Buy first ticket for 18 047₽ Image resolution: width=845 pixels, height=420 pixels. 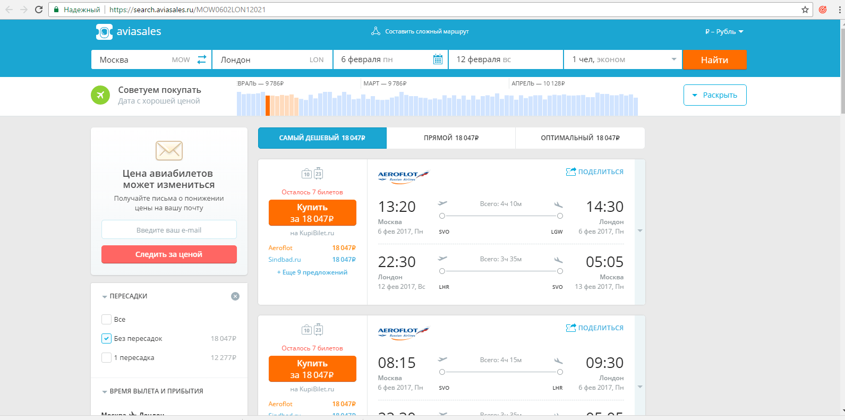pos(312,213)
